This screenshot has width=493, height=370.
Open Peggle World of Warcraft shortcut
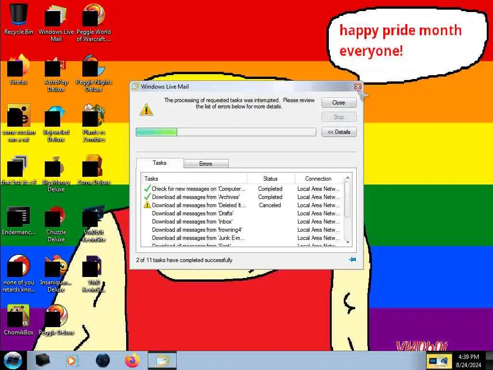[93, 22]
